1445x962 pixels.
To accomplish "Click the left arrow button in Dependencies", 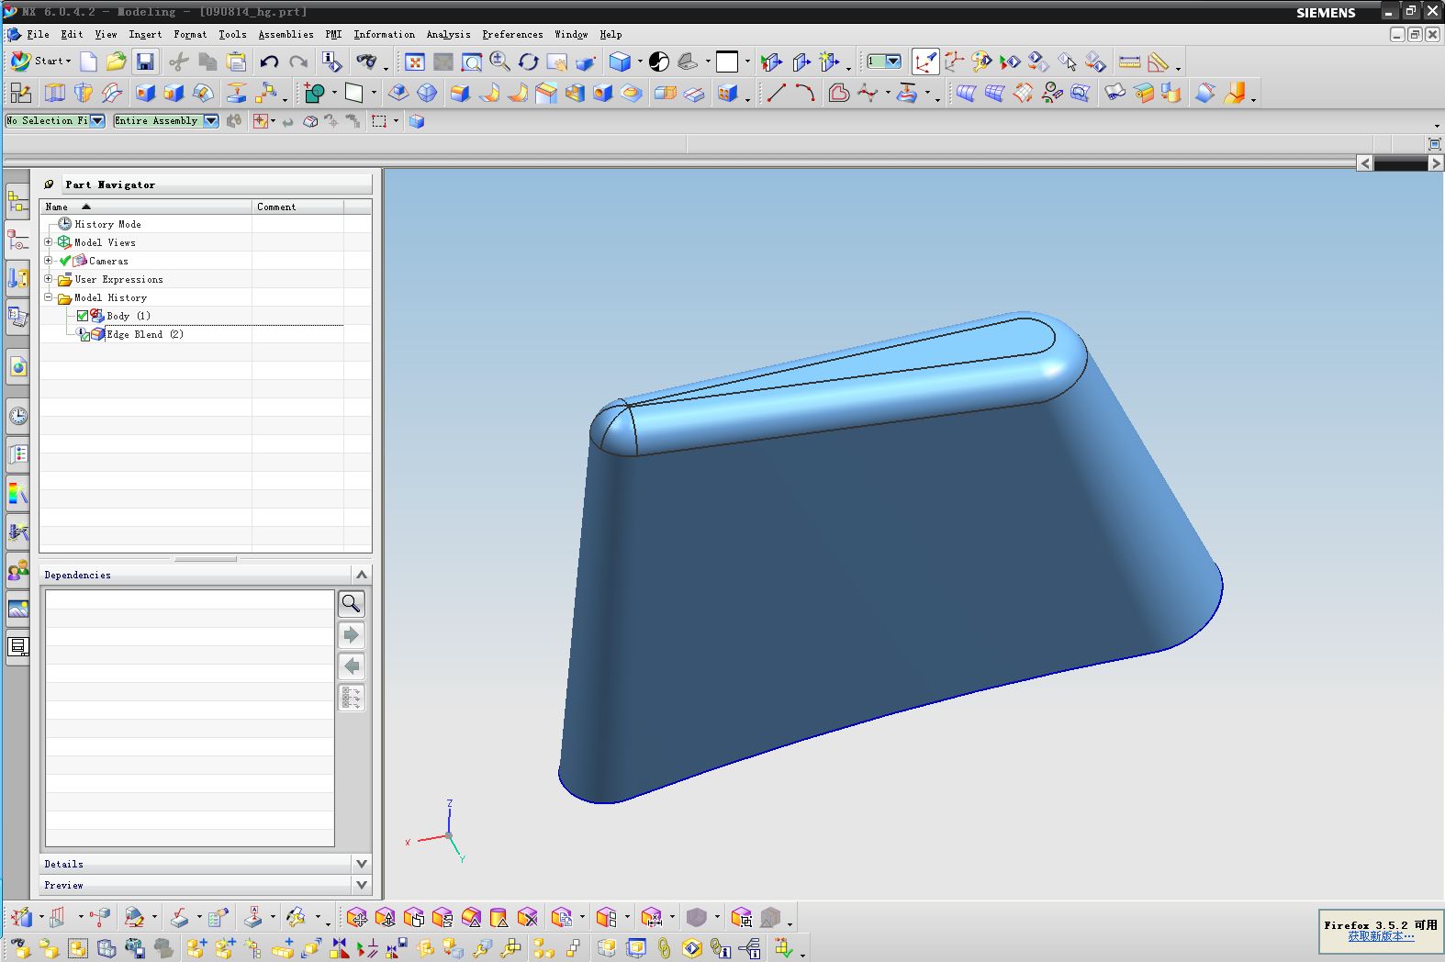I will coord(351,666).
